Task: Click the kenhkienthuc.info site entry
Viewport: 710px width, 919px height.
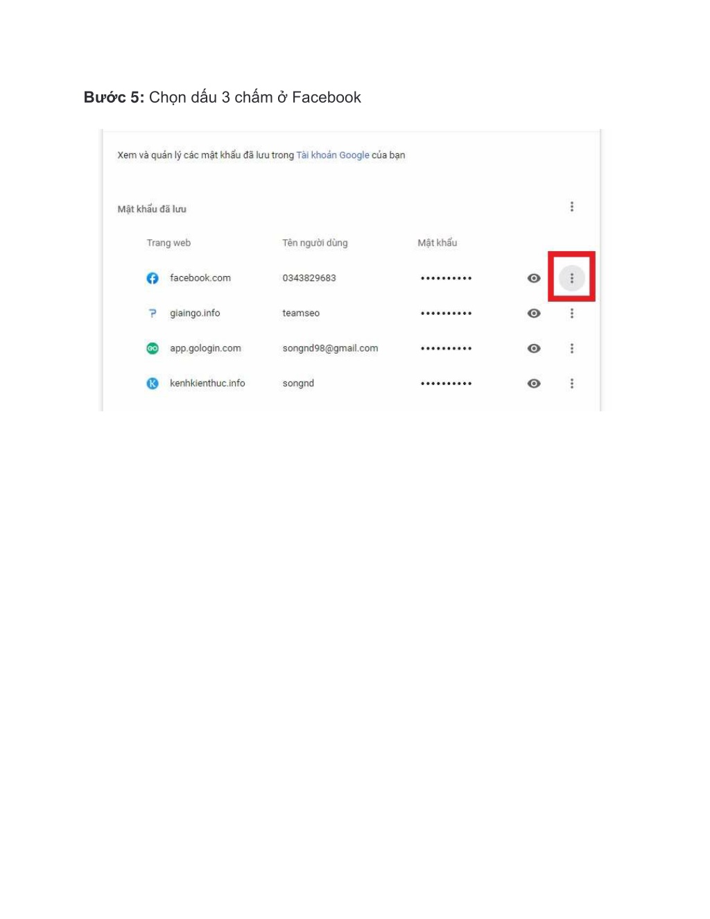Action: (x=207, y=384)
